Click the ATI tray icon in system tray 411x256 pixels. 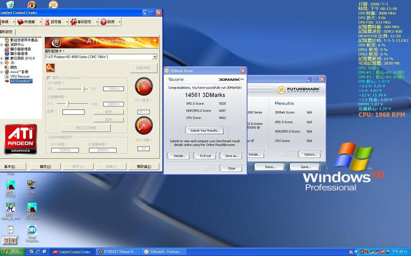click(x=383, y=252)
